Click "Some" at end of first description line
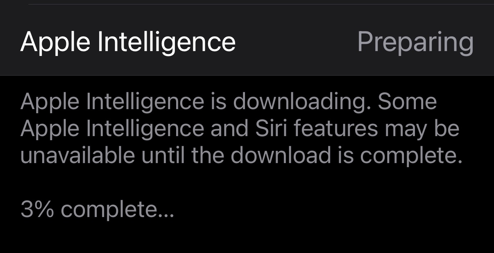Screen dimensions: 494x253 [407, 102]
